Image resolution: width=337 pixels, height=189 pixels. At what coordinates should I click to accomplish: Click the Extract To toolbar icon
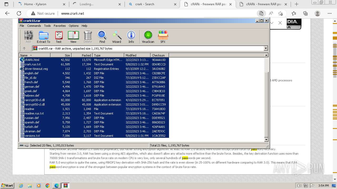pyautogui.click(x=43, y=37)
